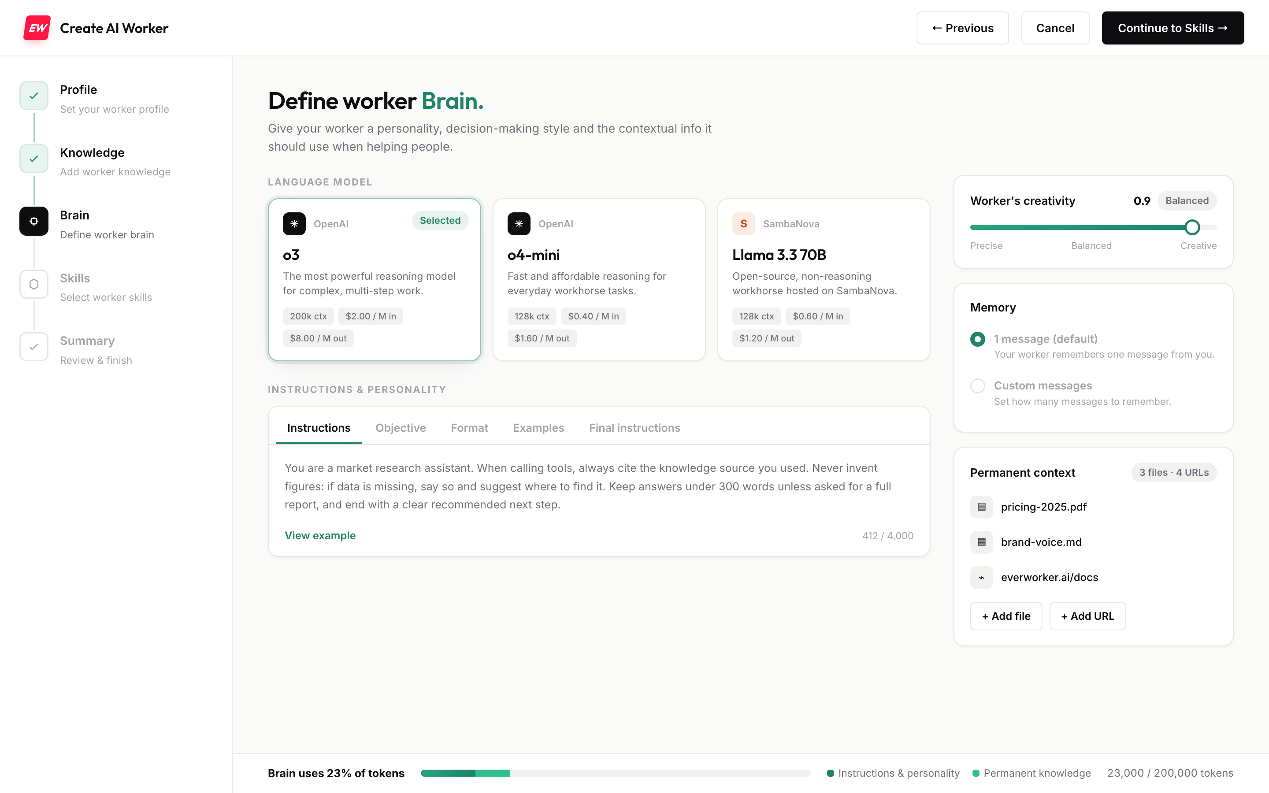
Task: Click the Brain step chip icon
Action: click(34, 221)
